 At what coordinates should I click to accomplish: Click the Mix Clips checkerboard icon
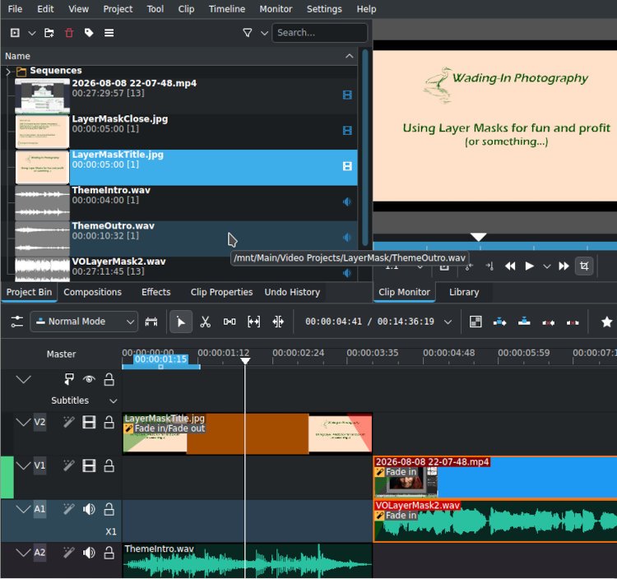476,322
